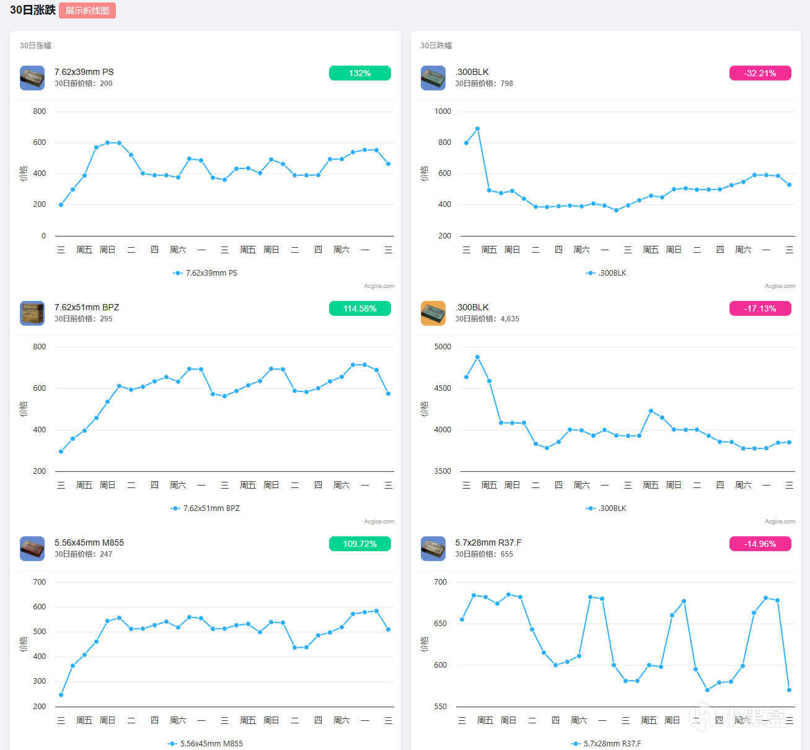The image size is (810, 750).
Task: Toggle the 5.56x45mm M855 chart legend
Action: click(205, 744)
